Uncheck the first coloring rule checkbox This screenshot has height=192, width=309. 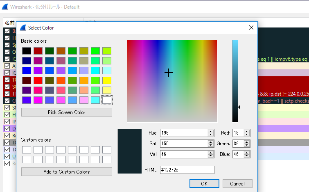click(x=7, y=31)
